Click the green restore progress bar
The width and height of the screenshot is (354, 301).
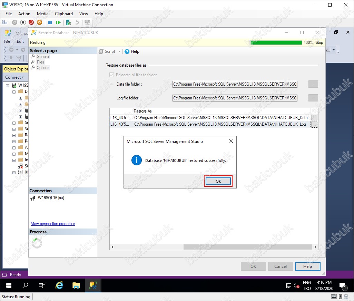click(276, 42)
